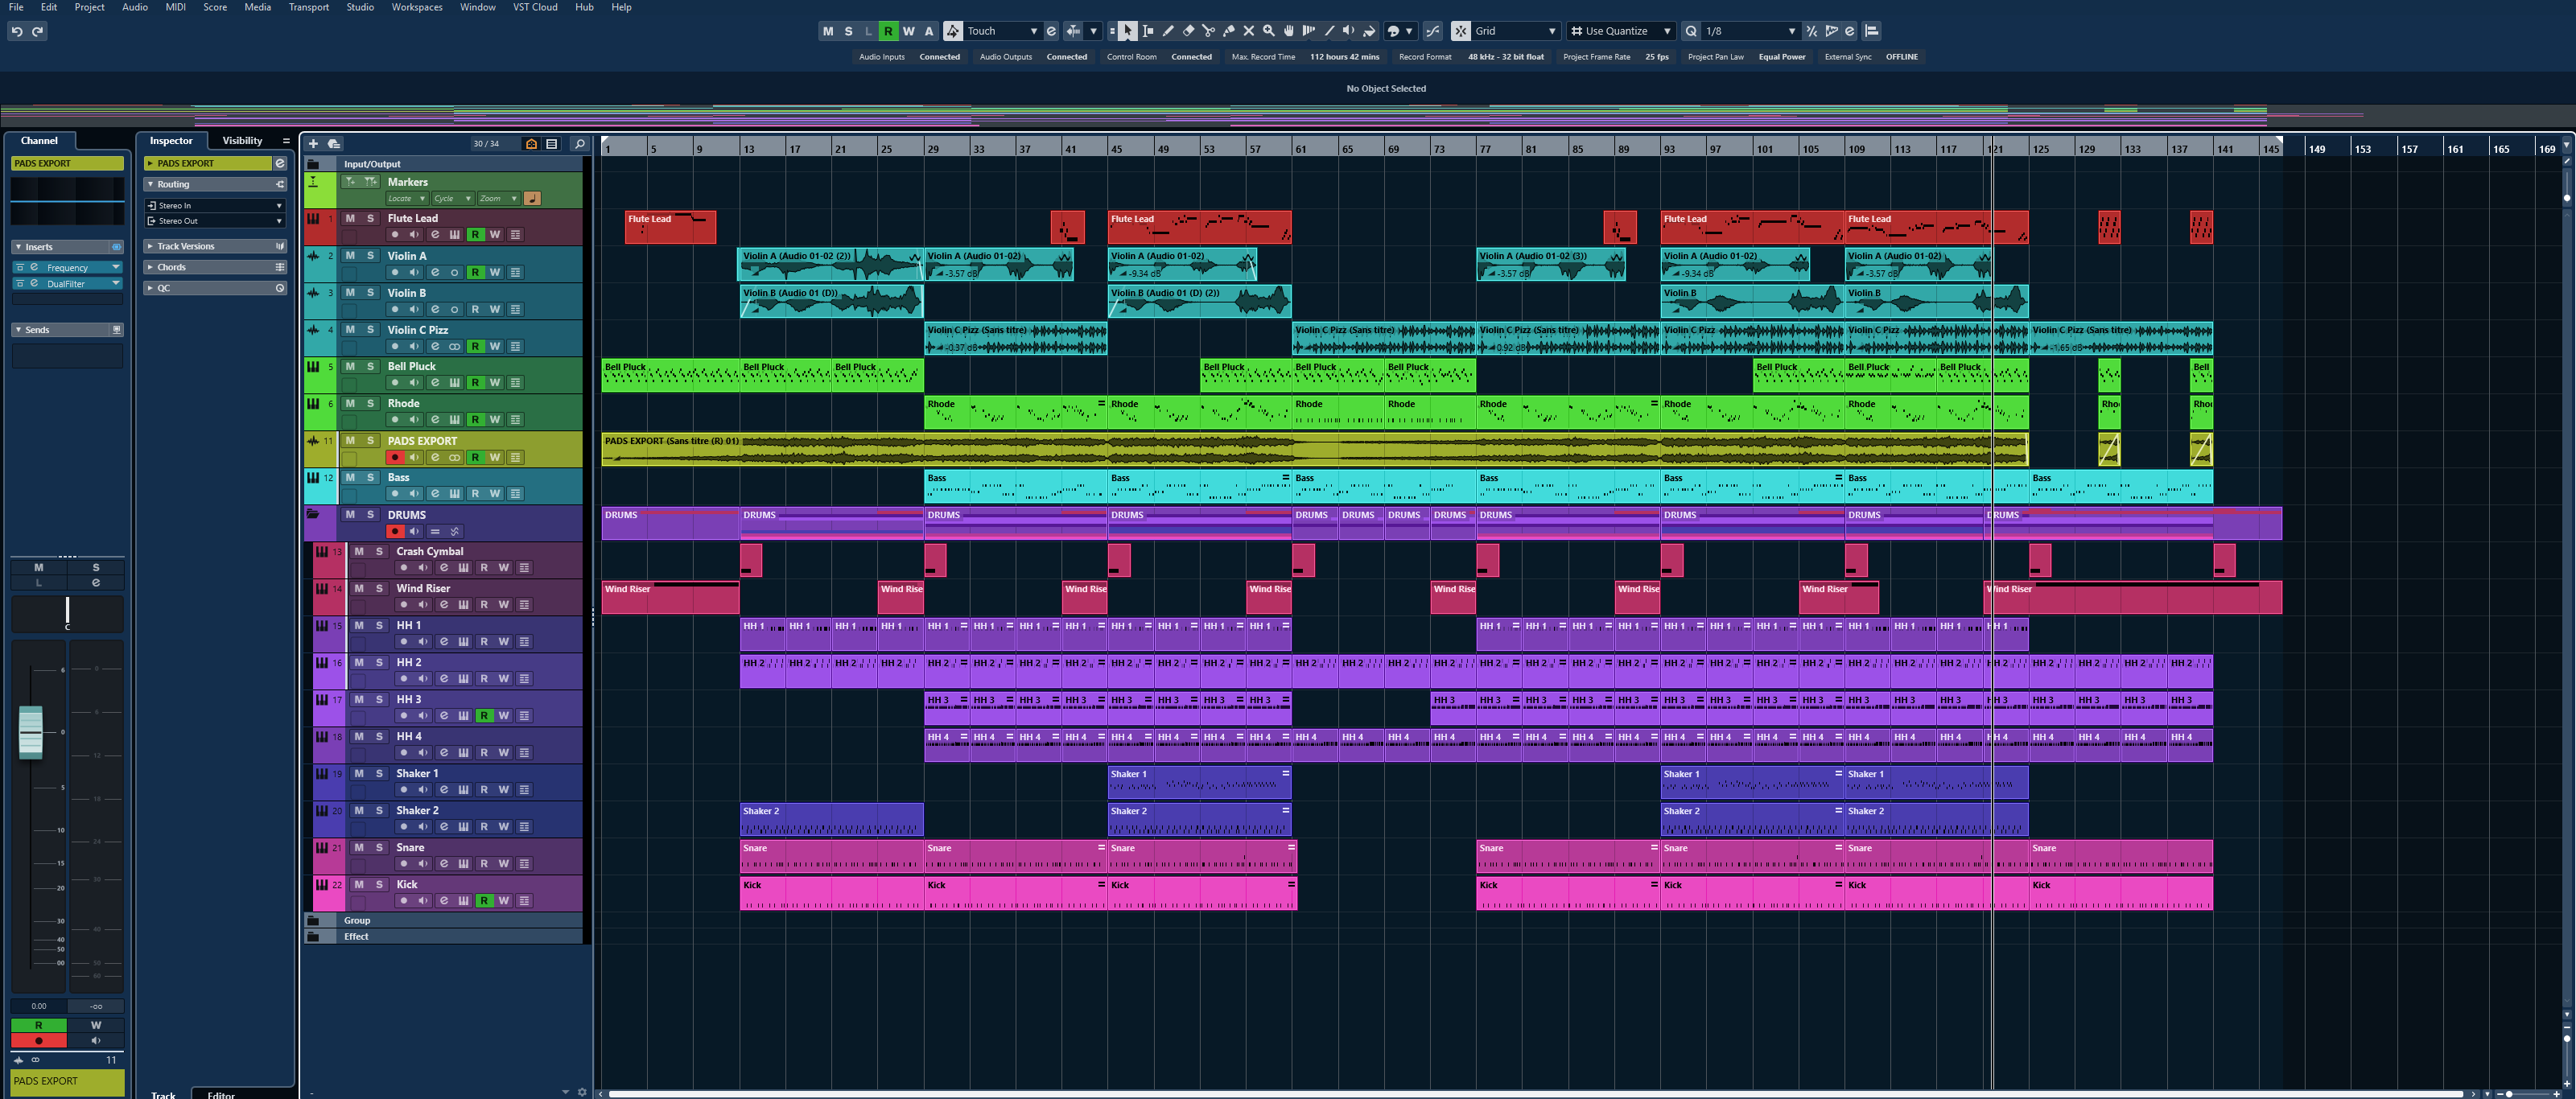This screenshot has width=2576, height=1099.
Task: Click the Stereo Out output routing field
Action: [215, 221]
